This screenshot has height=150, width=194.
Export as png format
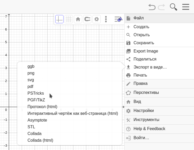tap(69, 73)
